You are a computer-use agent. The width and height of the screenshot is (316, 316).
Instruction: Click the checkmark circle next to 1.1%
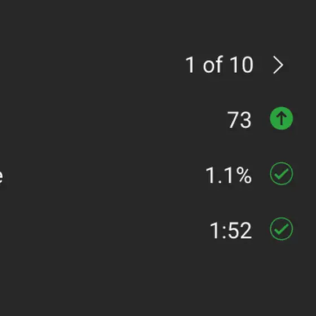pyautogui.click(x=282, y=174)
